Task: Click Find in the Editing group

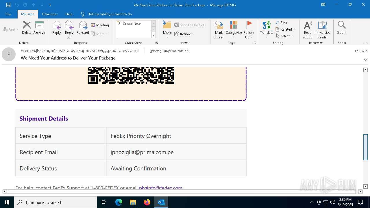Action: click(282, 23)
